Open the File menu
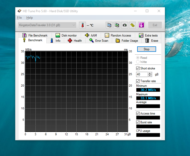The width and height of the screenshot is (190, 156). (x=19, y=18)
